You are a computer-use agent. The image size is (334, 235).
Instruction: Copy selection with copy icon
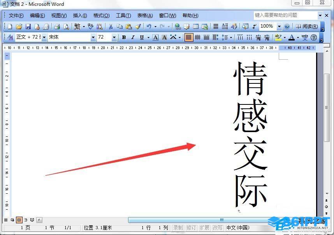[120, 27]
